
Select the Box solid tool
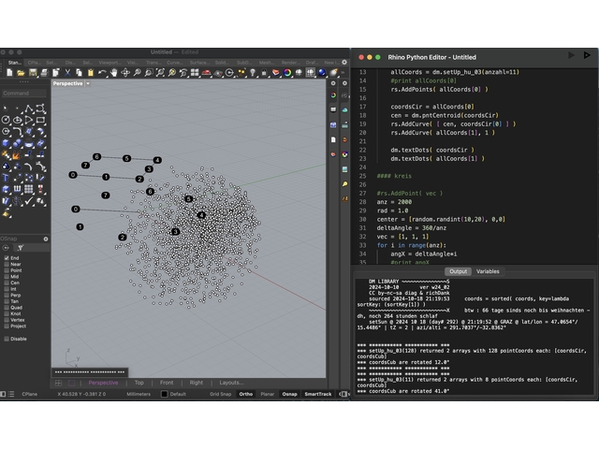tap(6, 143)
